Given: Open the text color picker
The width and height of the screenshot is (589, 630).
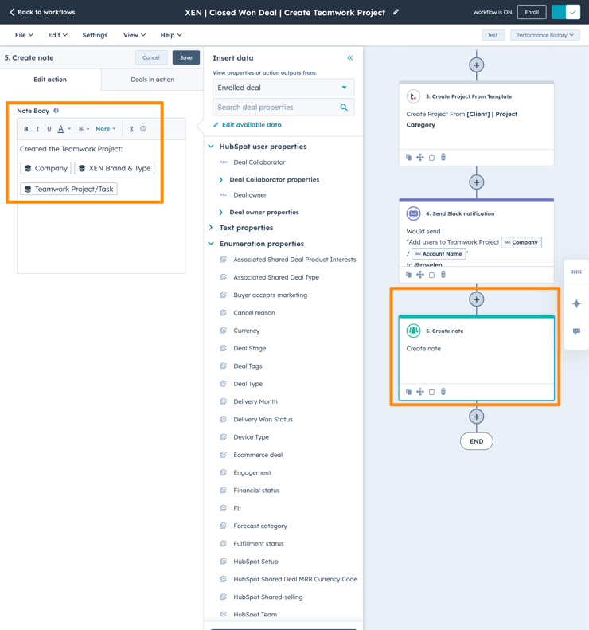Looking at the screenshot, I should (x=64, y=129).
